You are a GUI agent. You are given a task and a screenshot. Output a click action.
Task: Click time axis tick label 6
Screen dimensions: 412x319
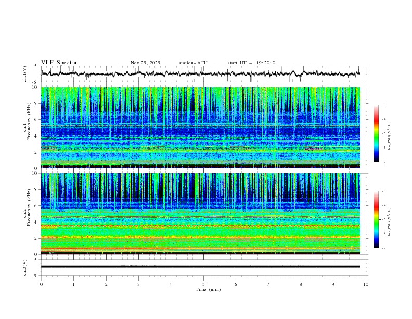[236, 284]
